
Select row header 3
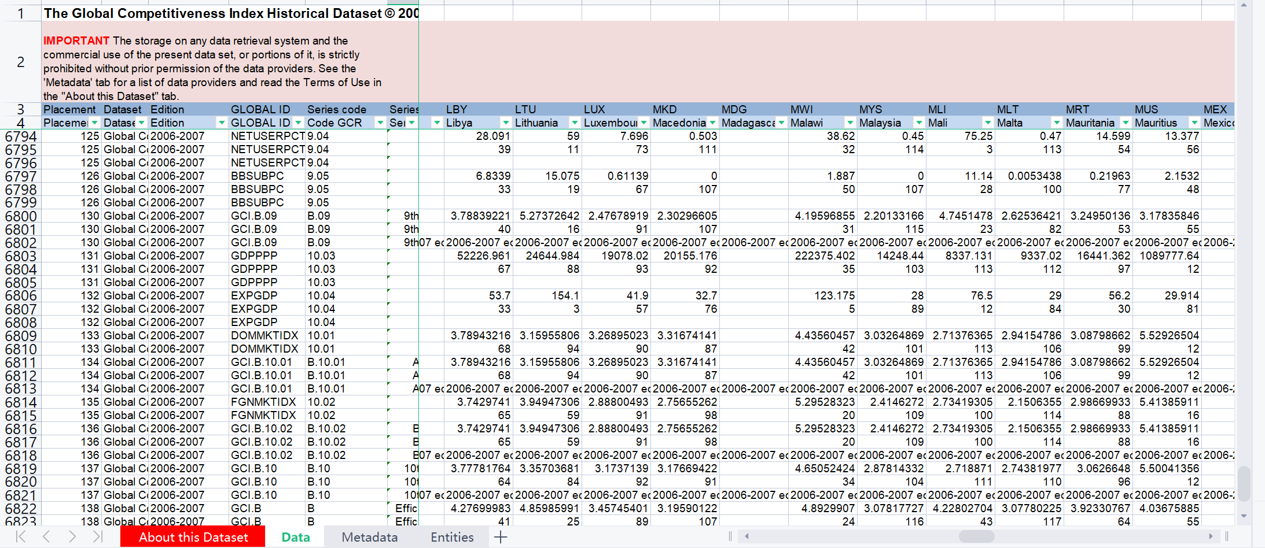pyautogui.click(x=21, y=109)
